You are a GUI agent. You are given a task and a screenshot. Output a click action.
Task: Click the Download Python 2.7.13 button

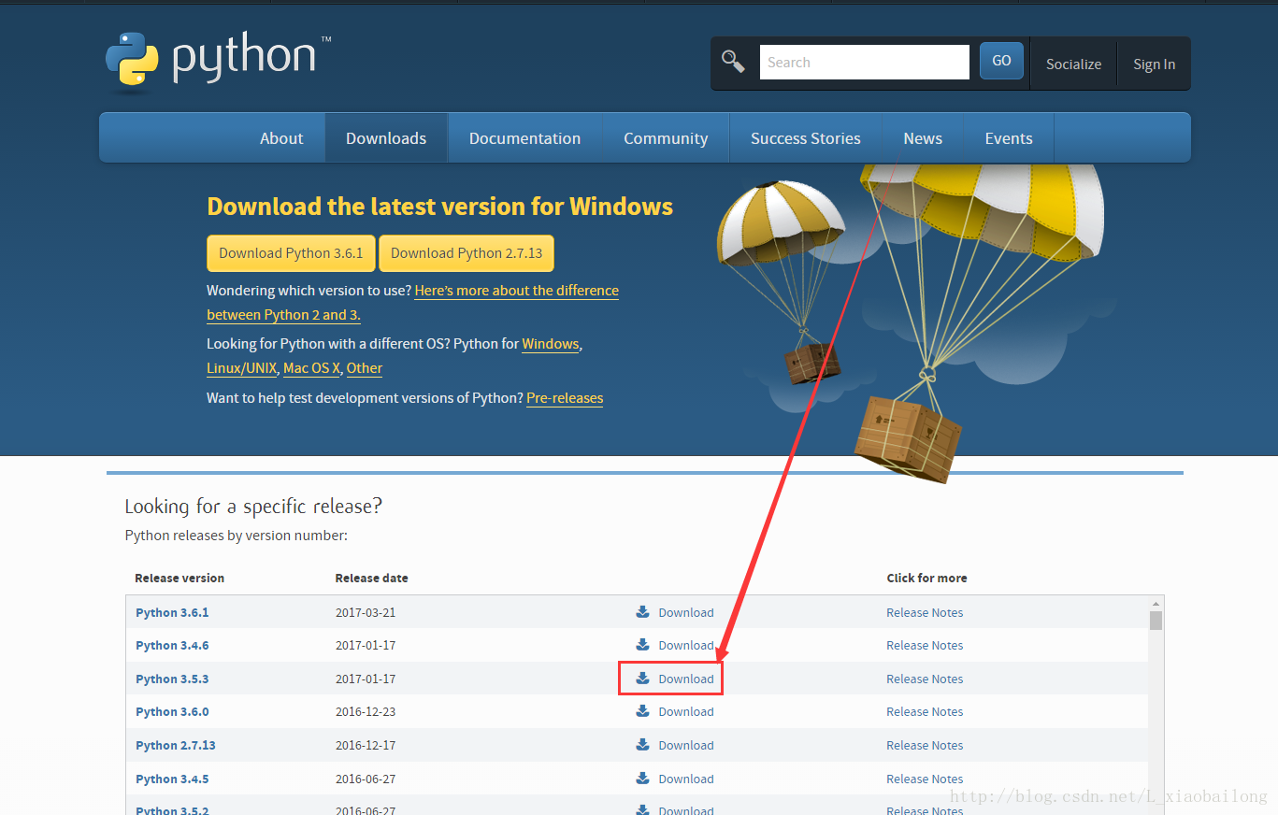point(467,253)
